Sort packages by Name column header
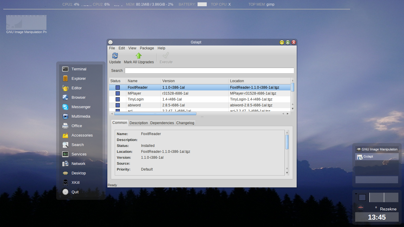The width and height of the screenshot is (404, 227). click(x=143, y=81)
